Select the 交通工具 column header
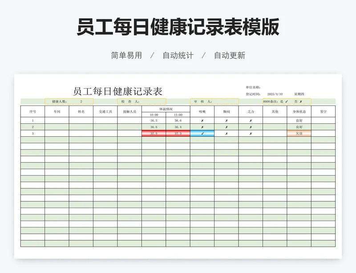This screenshot has width=356, height=273. click(105, 111)
